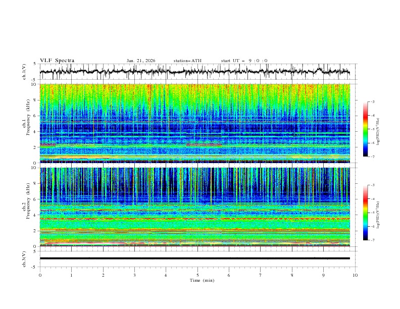Click the ch.1 PSD color scale bar
This screenshot has height=309, width=400.
[x=366, y=129]
